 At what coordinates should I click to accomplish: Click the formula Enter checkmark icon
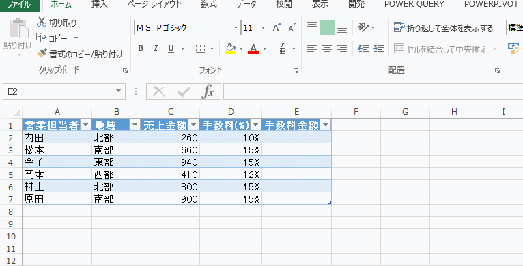tap(184, 91)
